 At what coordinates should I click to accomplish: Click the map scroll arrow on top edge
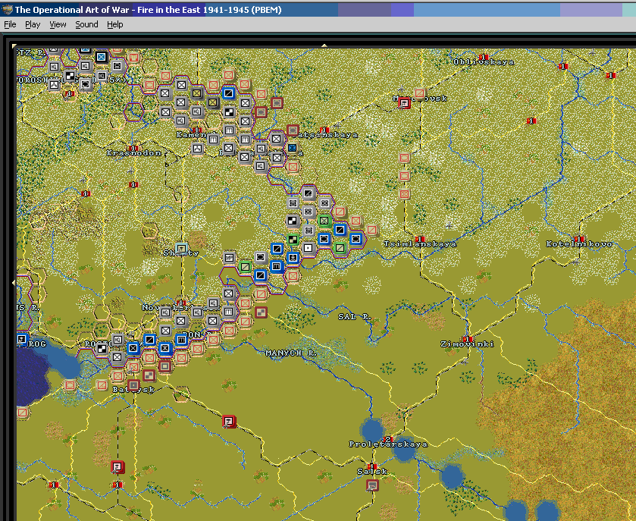click(x=324, y=46)
